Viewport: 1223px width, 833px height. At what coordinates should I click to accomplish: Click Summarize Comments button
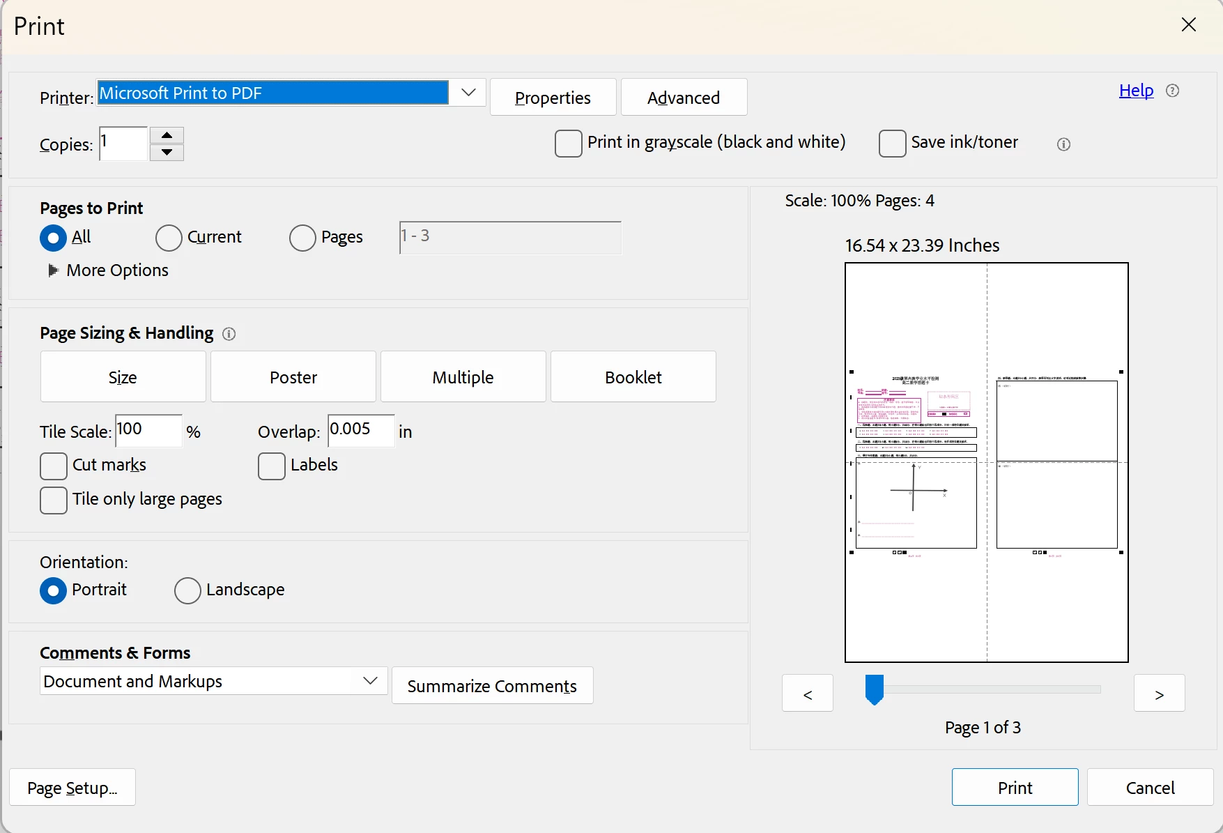coord(493,686)
